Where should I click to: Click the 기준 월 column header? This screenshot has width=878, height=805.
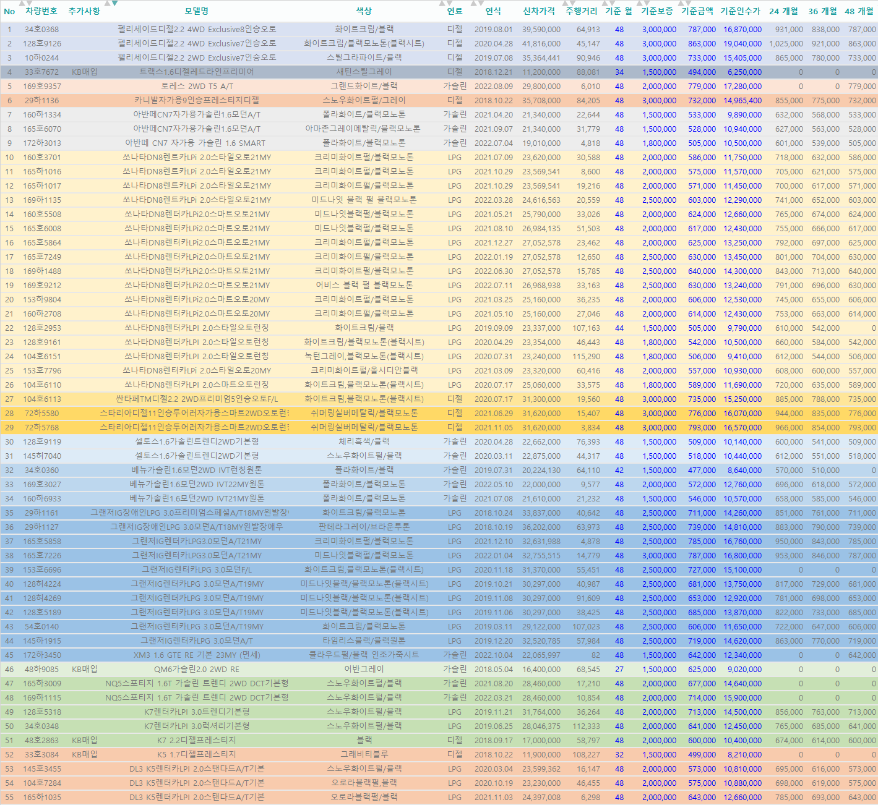[x=619, y=11]
